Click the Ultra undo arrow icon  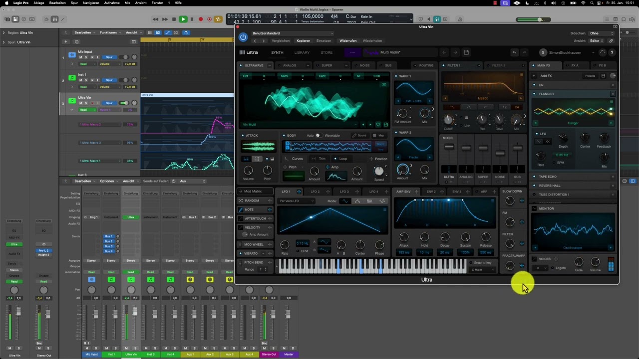click(x=514, y=52)
